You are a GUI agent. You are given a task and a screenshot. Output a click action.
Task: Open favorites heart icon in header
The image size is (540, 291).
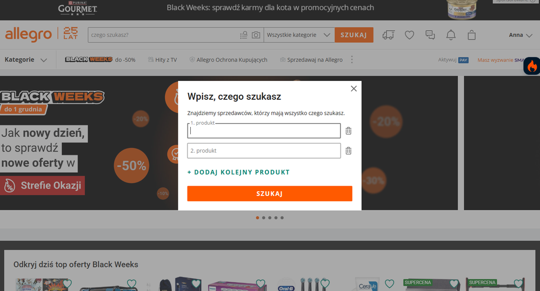click(x=409, y=35)
